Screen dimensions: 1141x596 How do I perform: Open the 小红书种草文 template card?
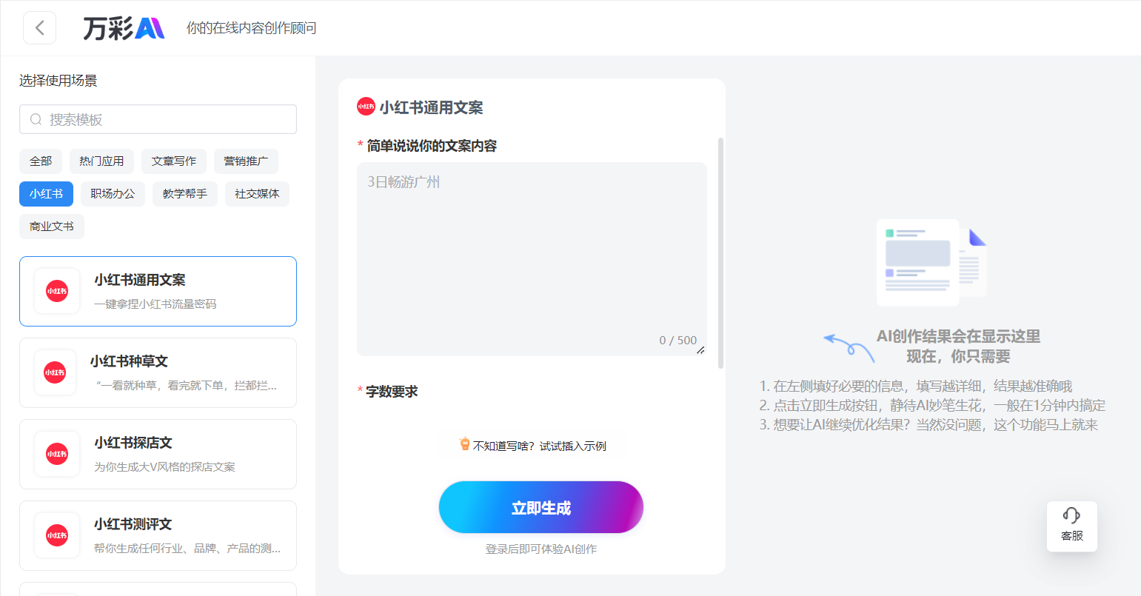(158, 372)
